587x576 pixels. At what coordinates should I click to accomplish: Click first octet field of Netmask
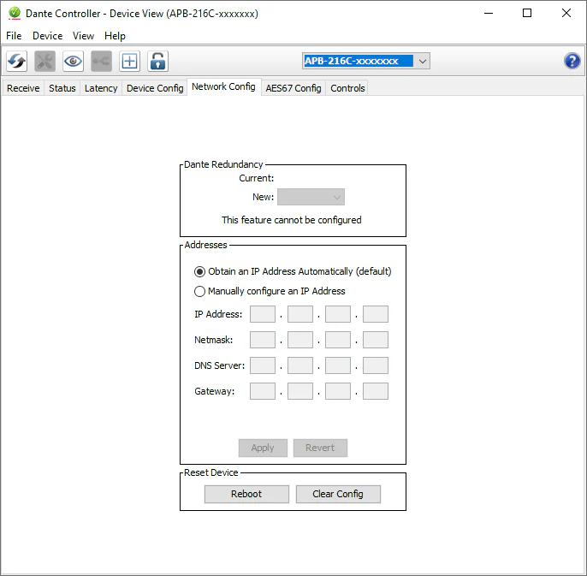pos(263,340)
